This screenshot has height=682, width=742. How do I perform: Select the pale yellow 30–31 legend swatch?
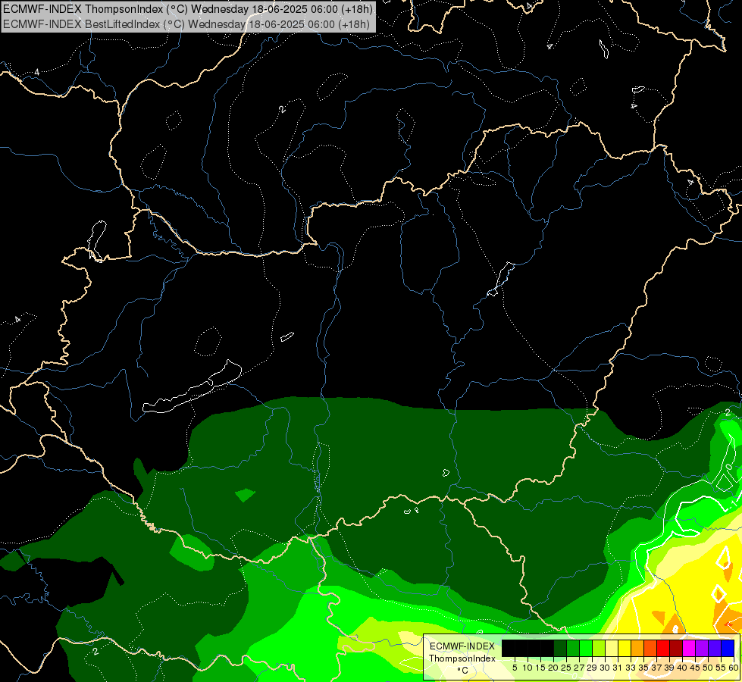coord(612,649)
